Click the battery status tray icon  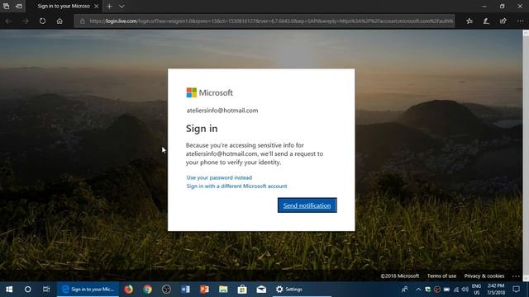[x=446, y=290]
